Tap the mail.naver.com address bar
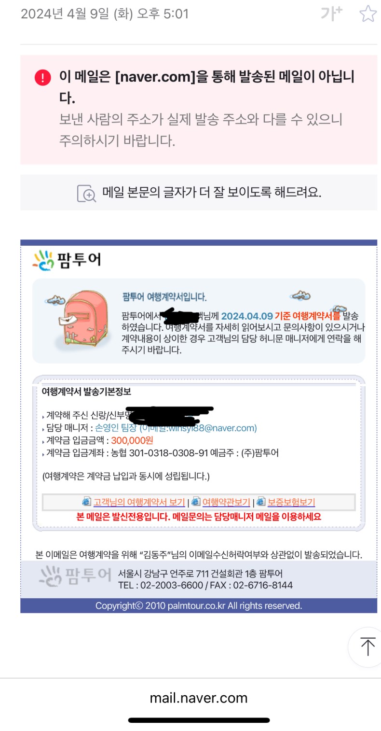The image size is (381, 731). point(199,698)
